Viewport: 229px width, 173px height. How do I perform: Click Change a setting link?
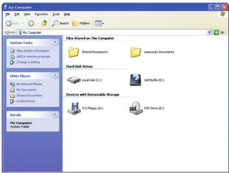tap(28, 62)
